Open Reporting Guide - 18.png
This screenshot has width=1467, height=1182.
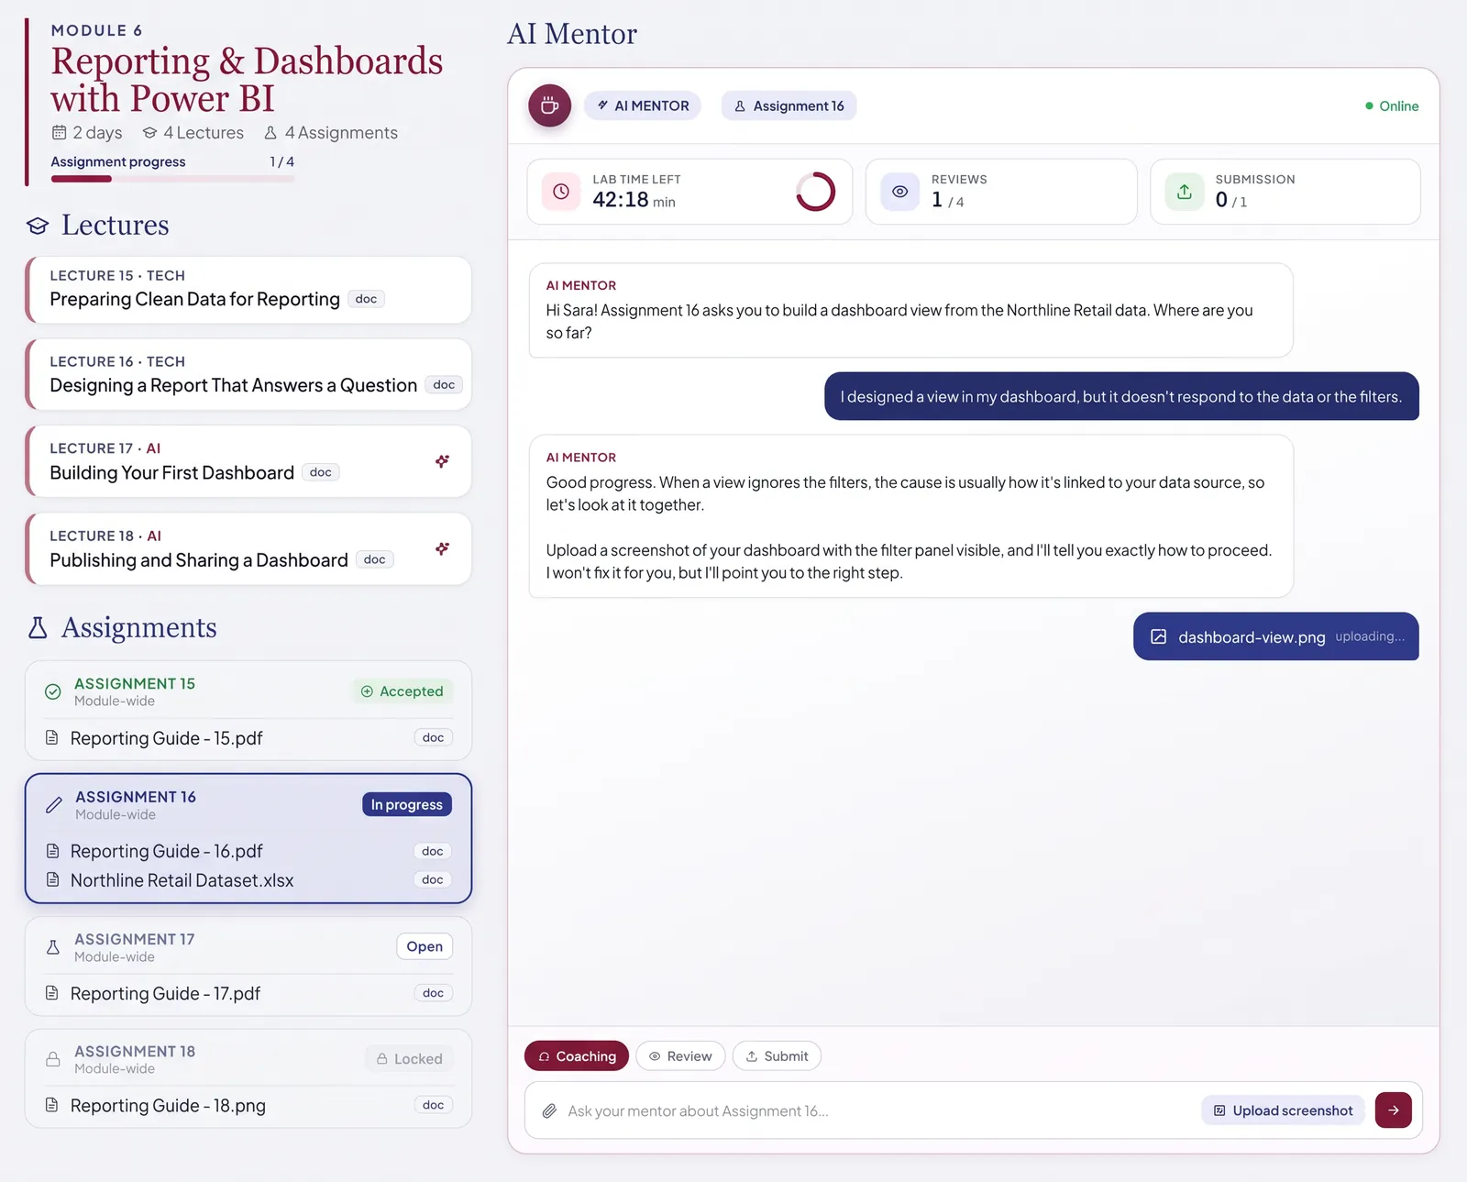click(x=168, y=1106)
